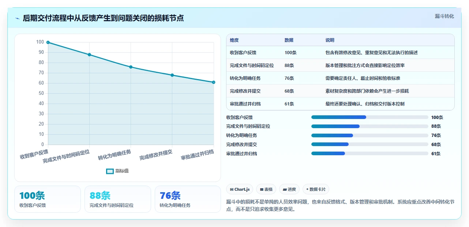The width and height of the screenshot is (469, 227).
Task: Click the 100条 value in the table
Action: pyautogui.click(x=290, y=53)
